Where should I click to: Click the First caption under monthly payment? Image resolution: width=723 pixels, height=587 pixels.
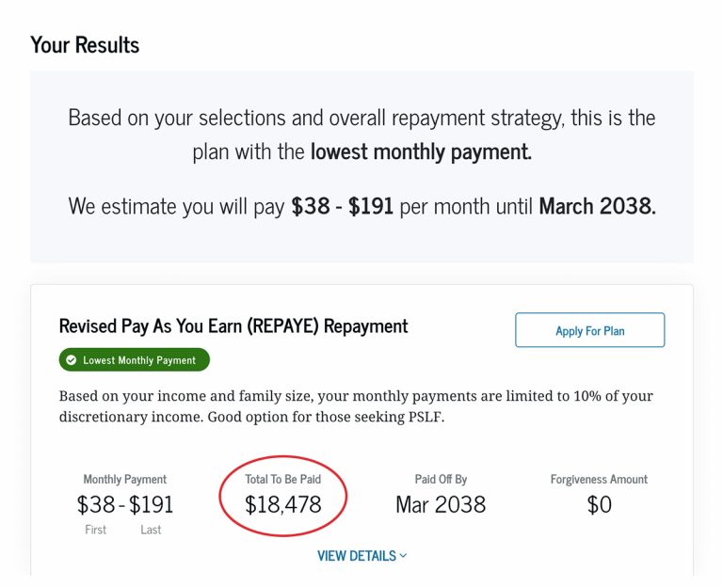(96, 530)
